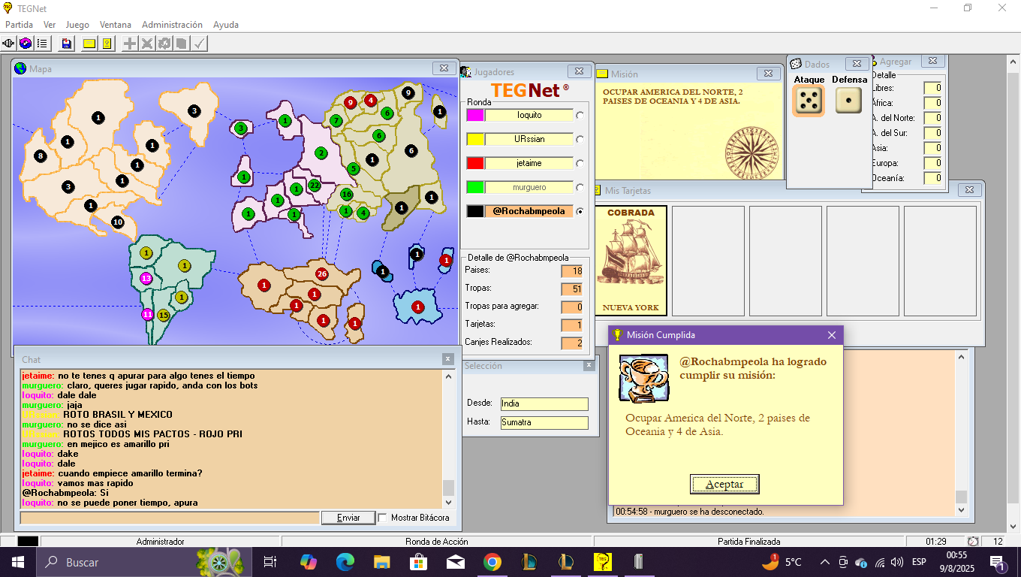Select the radio button next to jetaime

pos(580,164)
